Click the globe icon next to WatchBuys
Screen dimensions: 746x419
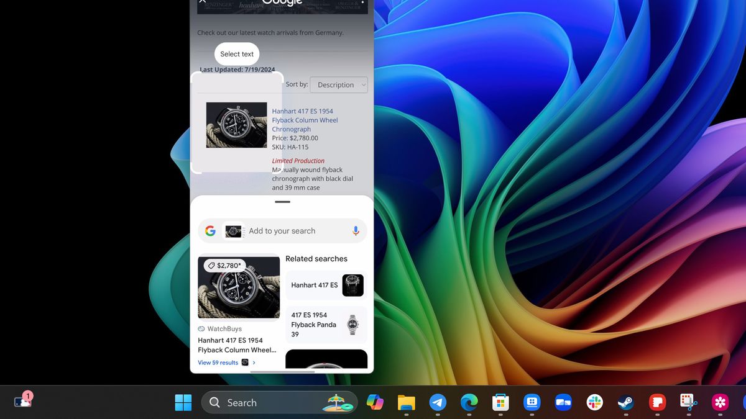tap(200, 328)
